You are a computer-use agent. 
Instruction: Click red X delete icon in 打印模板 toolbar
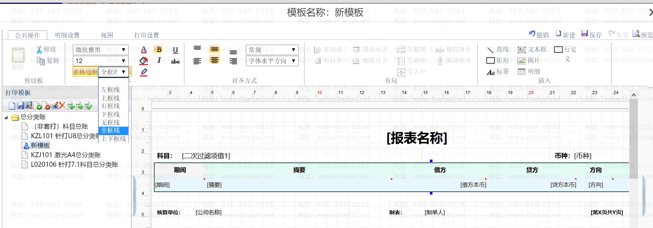(x=62, y=105)
